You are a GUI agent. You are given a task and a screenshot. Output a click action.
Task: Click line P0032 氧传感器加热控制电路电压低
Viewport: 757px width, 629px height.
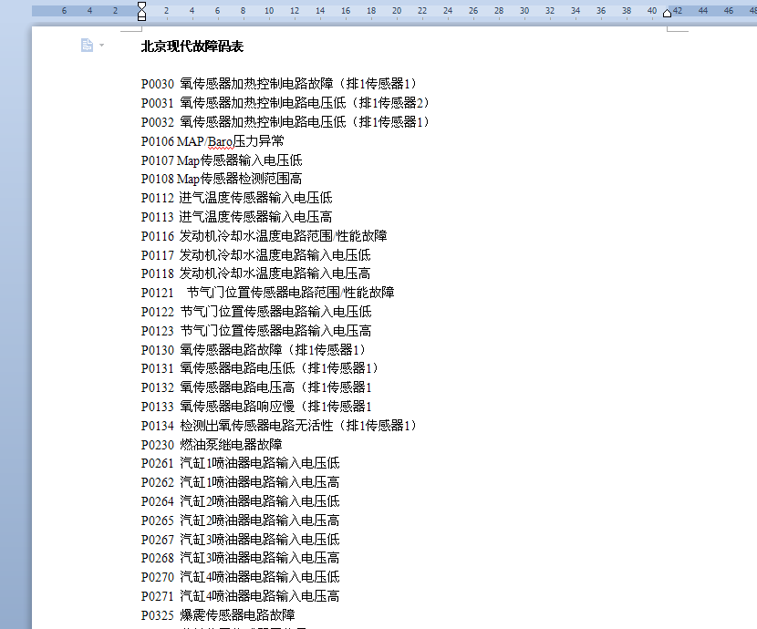click(285, 122)
